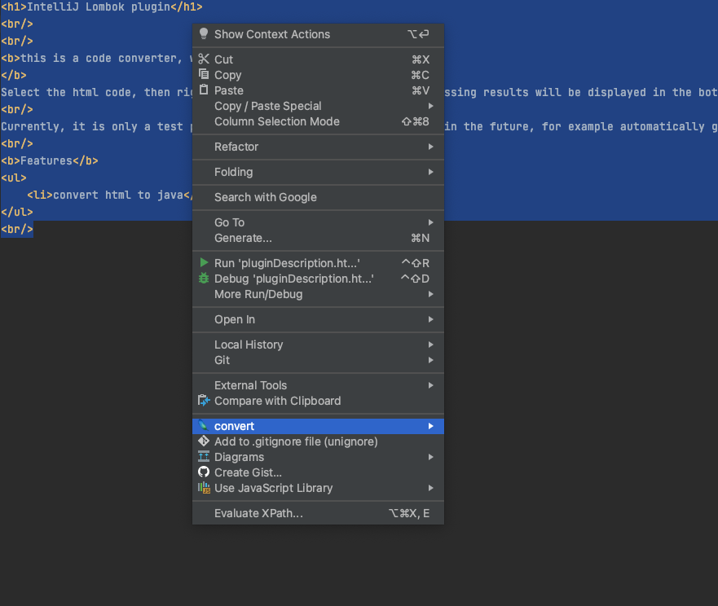Select Cut from the context menu
718x606 pixels.
pyautogui.click(x=318, y=59)
